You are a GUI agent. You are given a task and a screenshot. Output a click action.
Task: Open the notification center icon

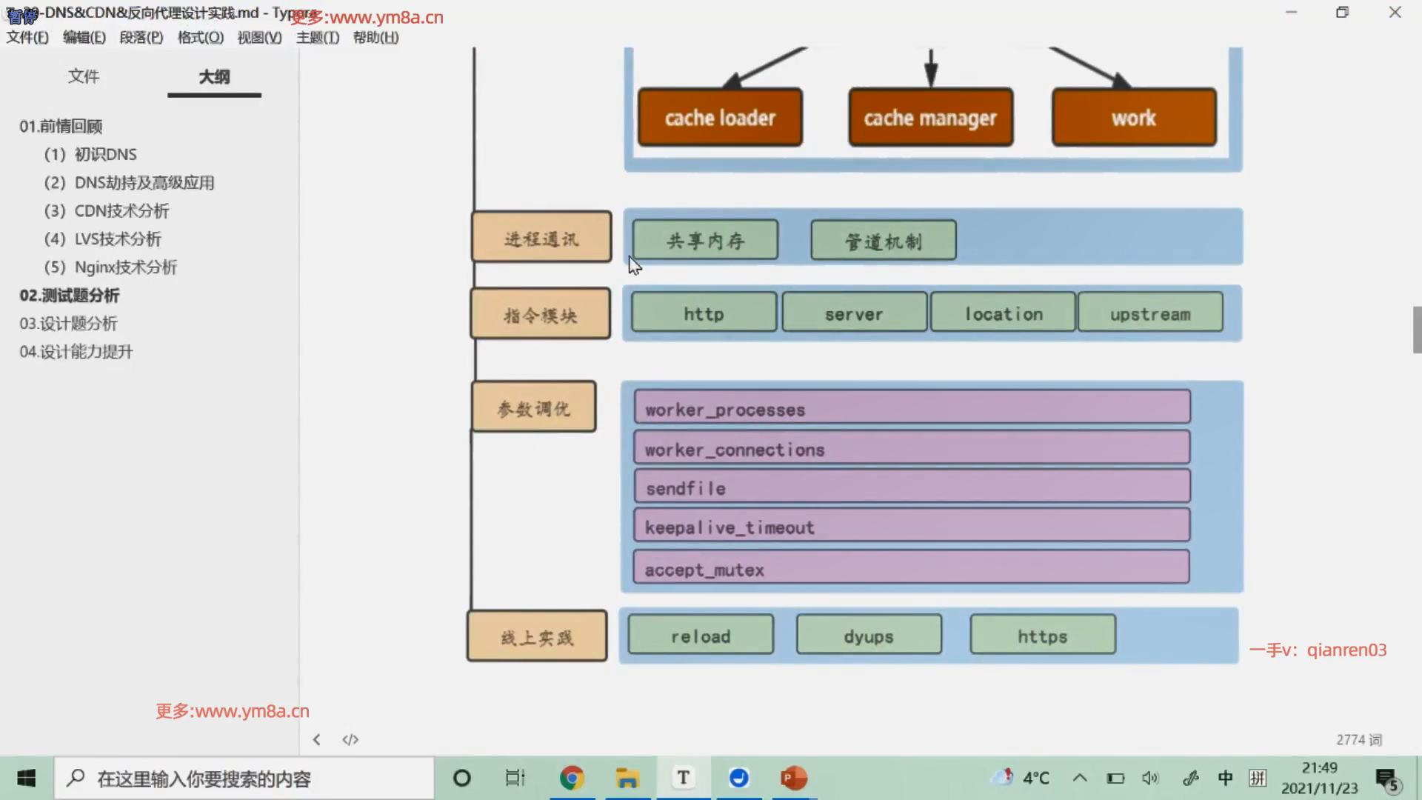point(1386,779)
